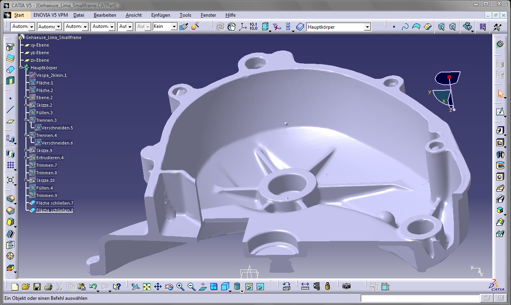The image size is (511, 305).
Task: Click the Normal View icon
Action: coord(202,287)
